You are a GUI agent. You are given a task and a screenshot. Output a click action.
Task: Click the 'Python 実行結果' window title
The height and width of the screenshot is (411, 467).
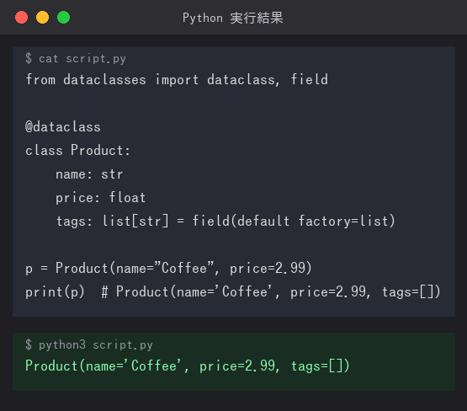click(x=233, y=18)
